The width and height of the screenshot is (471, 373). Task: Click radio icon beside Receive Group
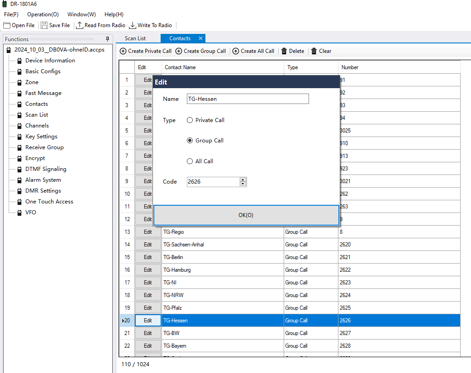tap(19, 148)
